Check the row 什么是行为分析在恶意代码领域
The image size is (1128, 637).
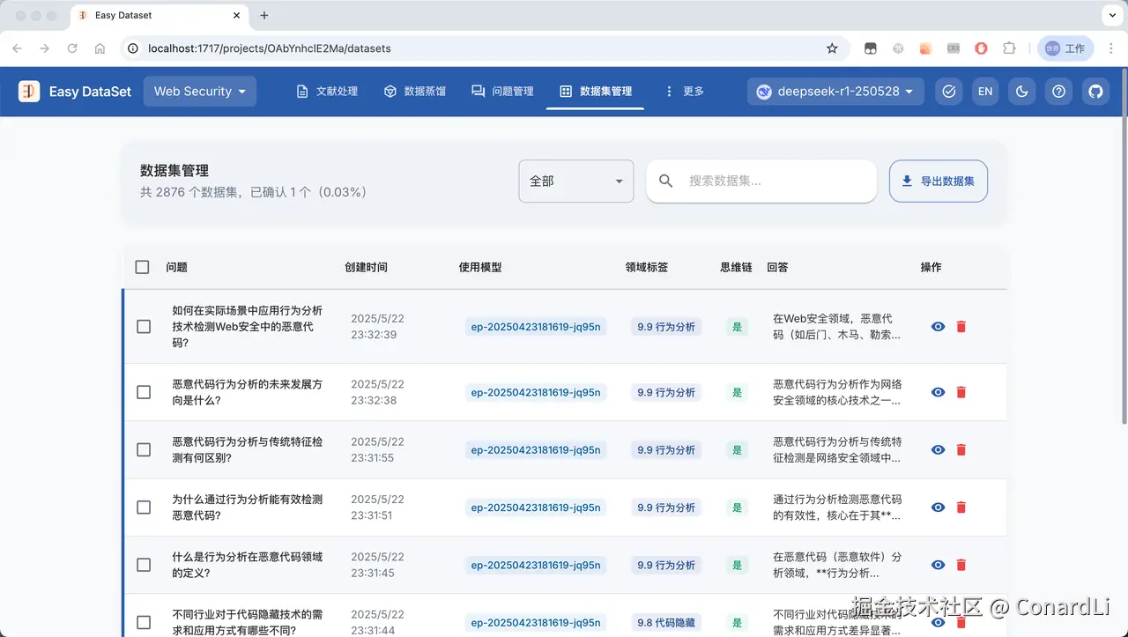(x=144, y=565)
